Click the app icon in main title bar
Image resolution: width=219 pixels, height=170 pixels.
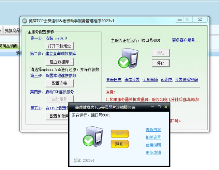[24, 21]
